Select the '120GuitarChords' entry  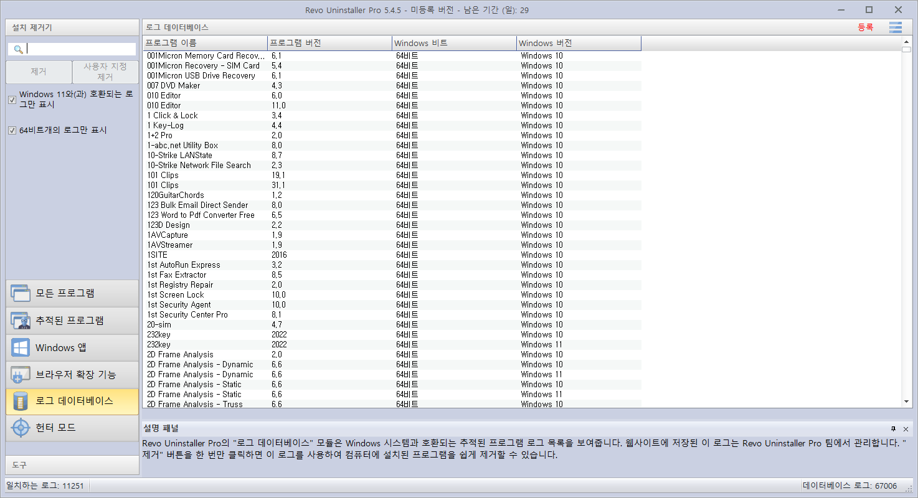click(x=392, y=195)
